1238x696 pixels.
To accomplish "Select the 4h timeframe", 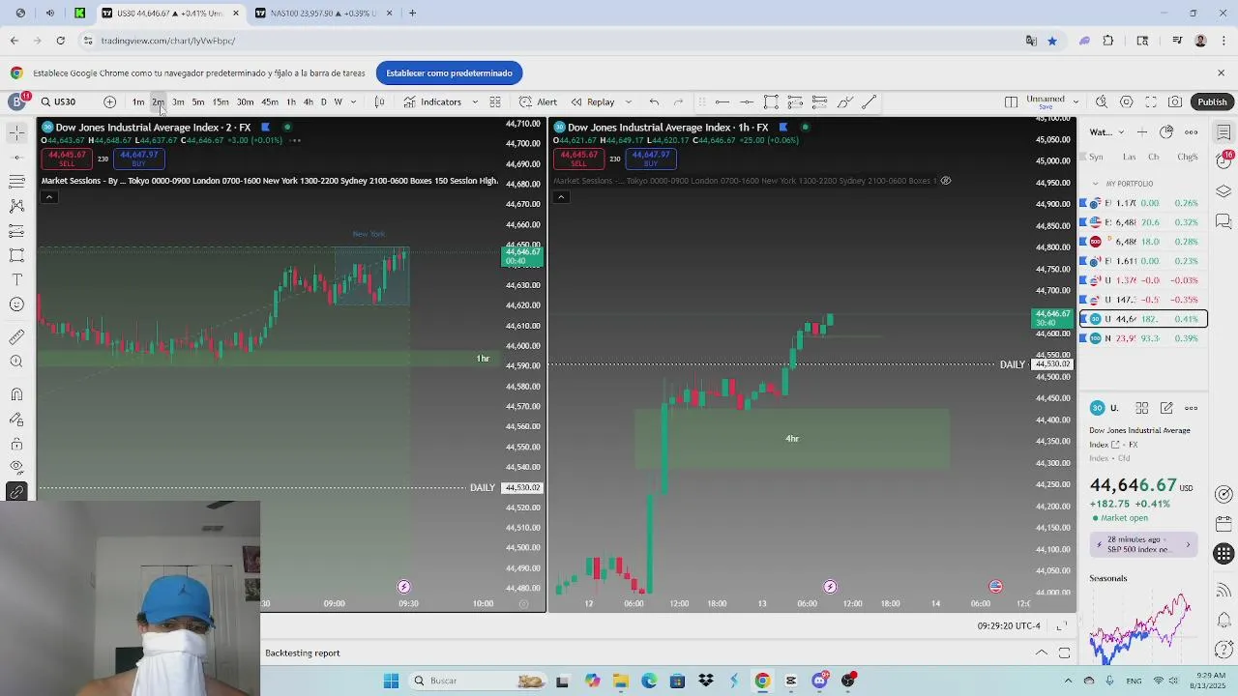I will 308,101.
